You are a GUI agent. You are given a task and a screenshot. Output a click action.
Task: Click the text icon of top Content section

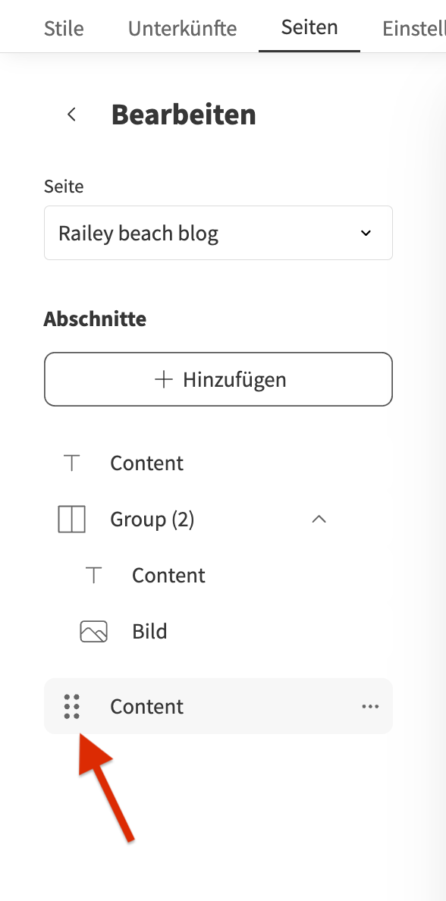(72, 463)
